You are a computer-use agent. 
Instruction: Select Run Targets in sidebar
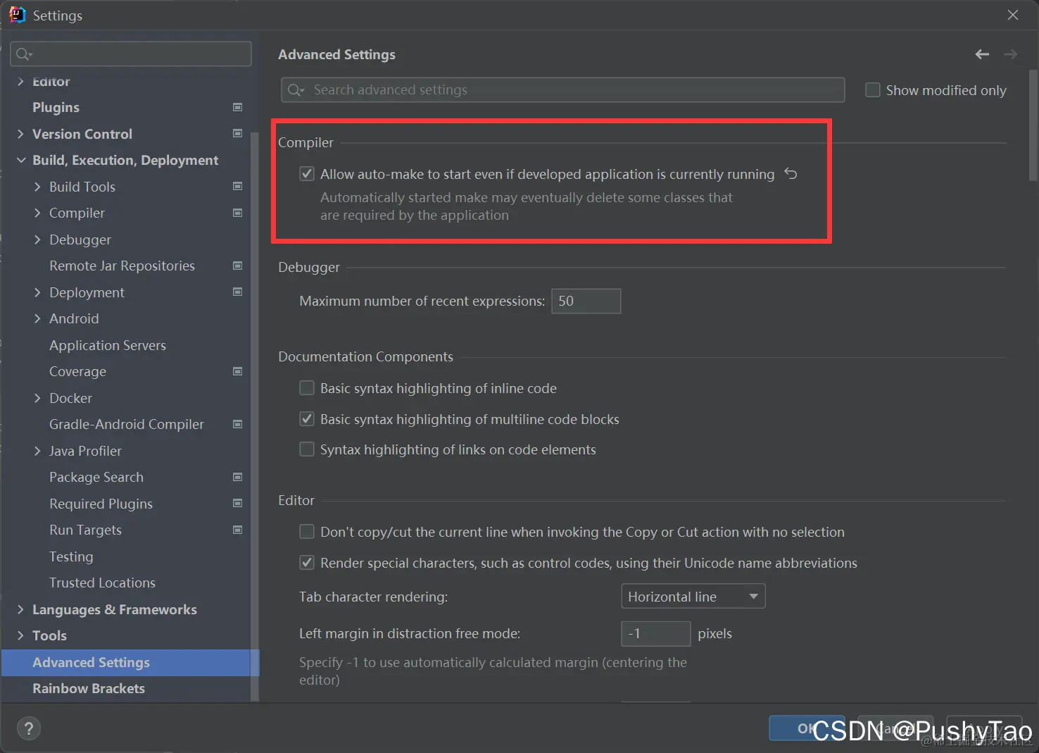point(85,530)
